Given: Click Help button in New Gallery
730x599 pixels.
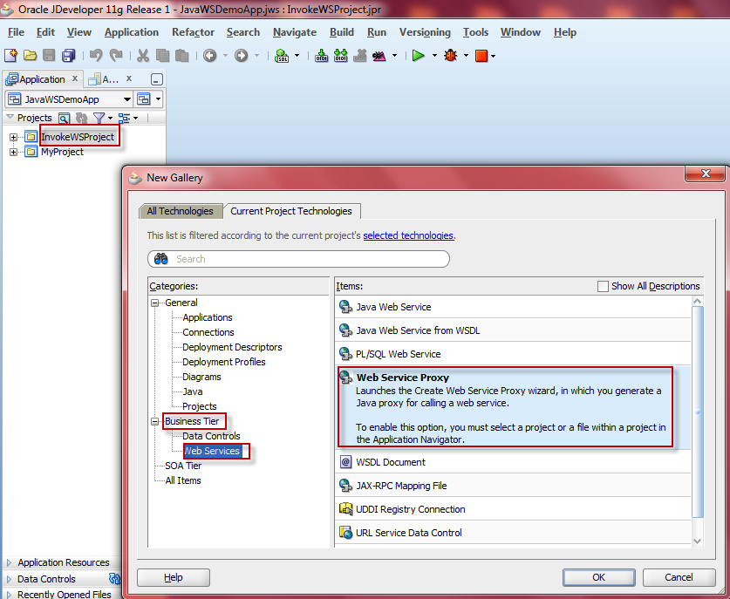Looking at the screenshot, I should click(x=174, y=577).
